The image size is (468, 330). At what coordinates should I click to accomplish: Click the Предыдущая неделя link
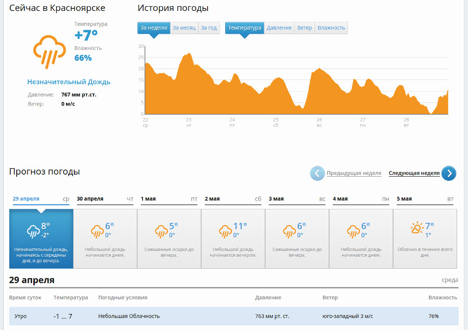coord(354,174)
